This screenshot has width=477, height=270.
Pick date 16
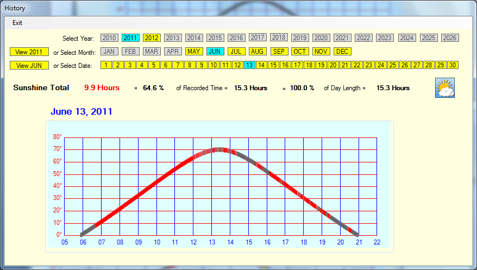coord(285,65)
